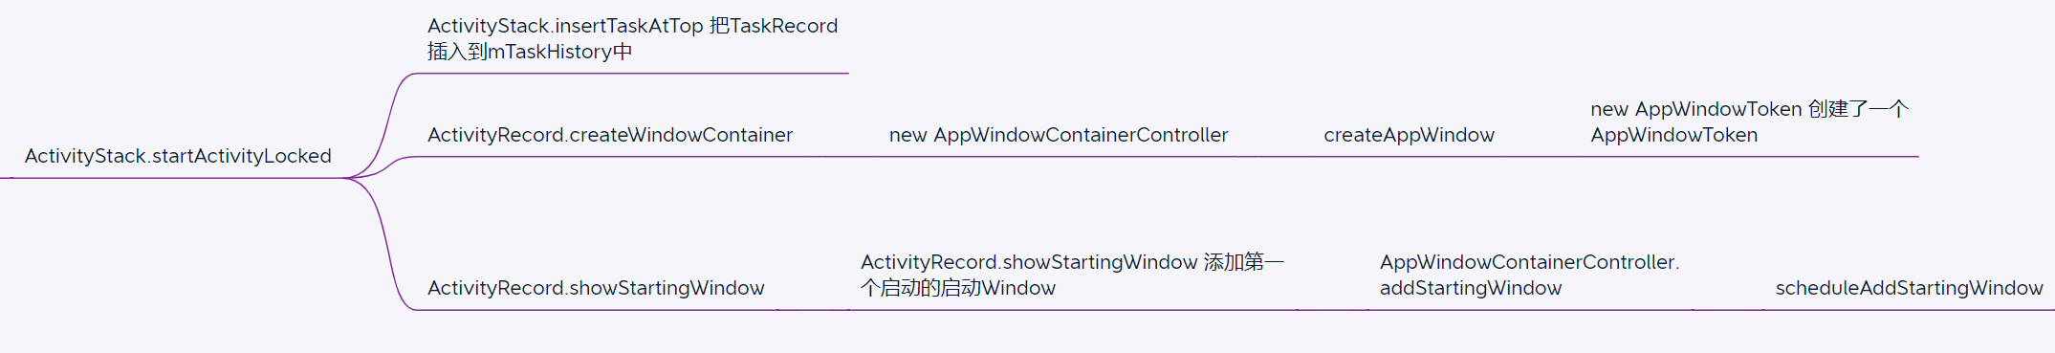Click the scheduleAddStartingWindow node
The image size is (2055, 353).
coord(1909,288)
